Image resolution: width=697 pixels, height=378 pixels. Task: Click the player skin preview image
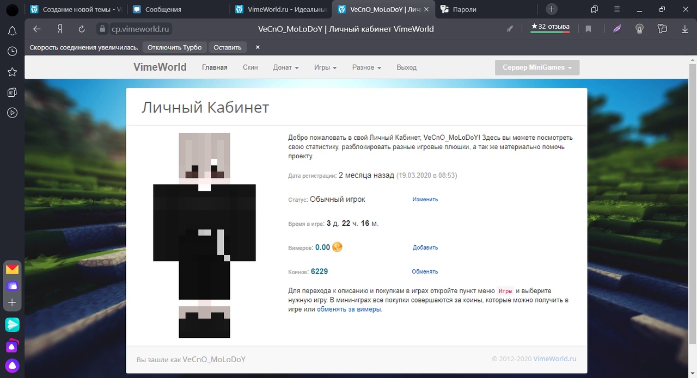pos(205,236)
